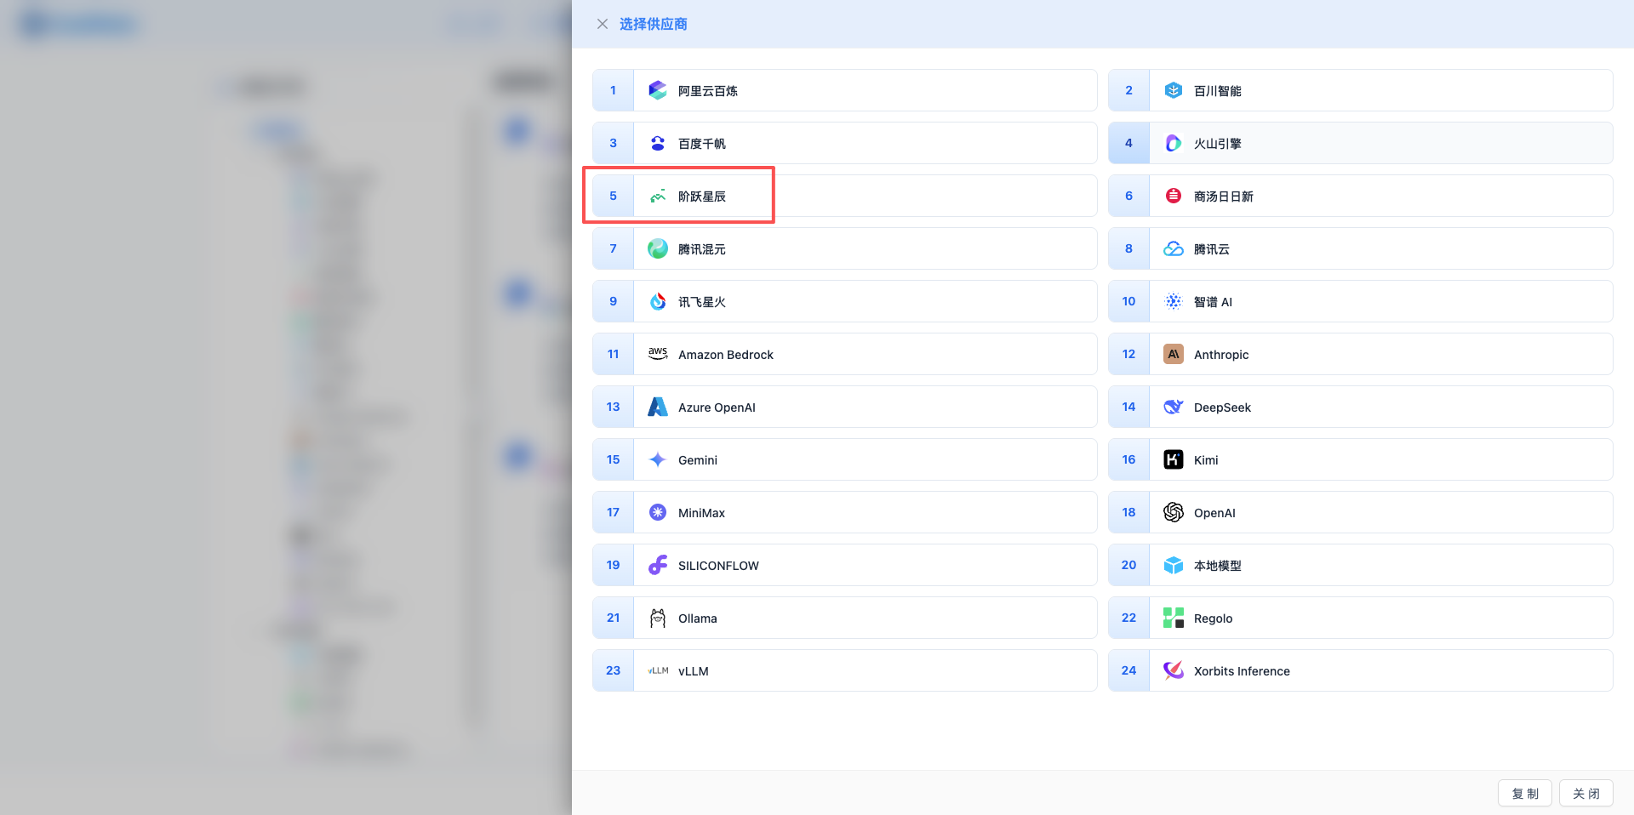Viewport: 1634px width, 815px height.
Task: Select the 阶跃星辰 provider option
Action: tap(702, 197)
